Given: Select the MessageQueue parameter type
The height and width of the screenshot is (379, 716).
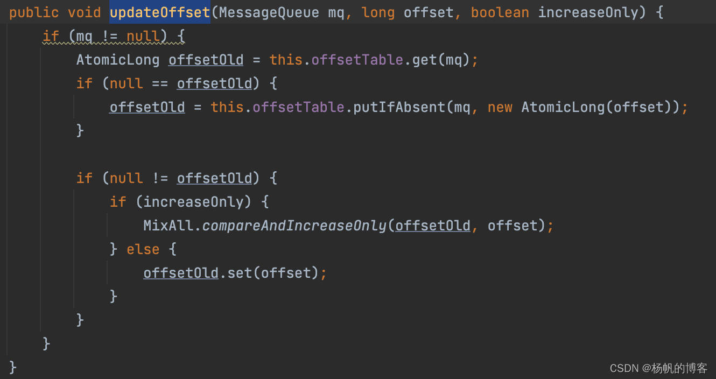Looking at the screenshot, I should click(268, 12).
